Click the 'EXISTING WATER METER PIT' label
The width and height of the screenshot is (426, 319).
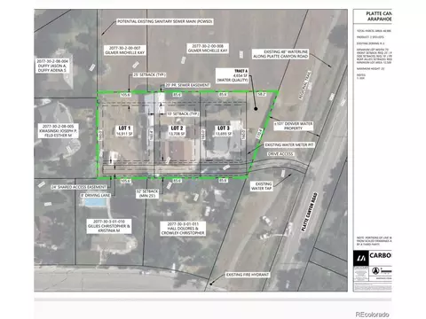(x=289, y=145)
